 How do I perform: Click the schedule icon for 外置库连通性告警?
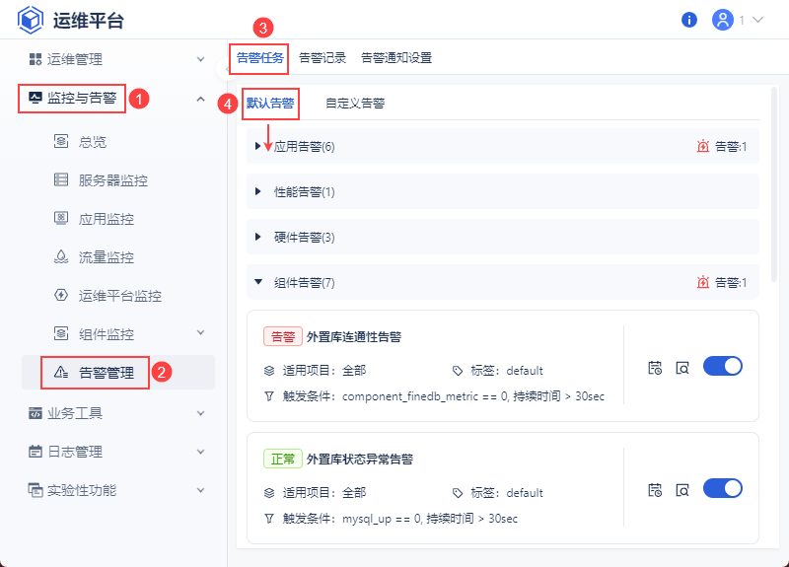click(x=655, y=368)
